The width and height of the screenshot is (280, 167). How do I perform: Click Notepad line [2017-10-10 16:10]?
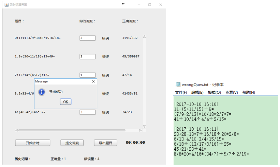196,104
